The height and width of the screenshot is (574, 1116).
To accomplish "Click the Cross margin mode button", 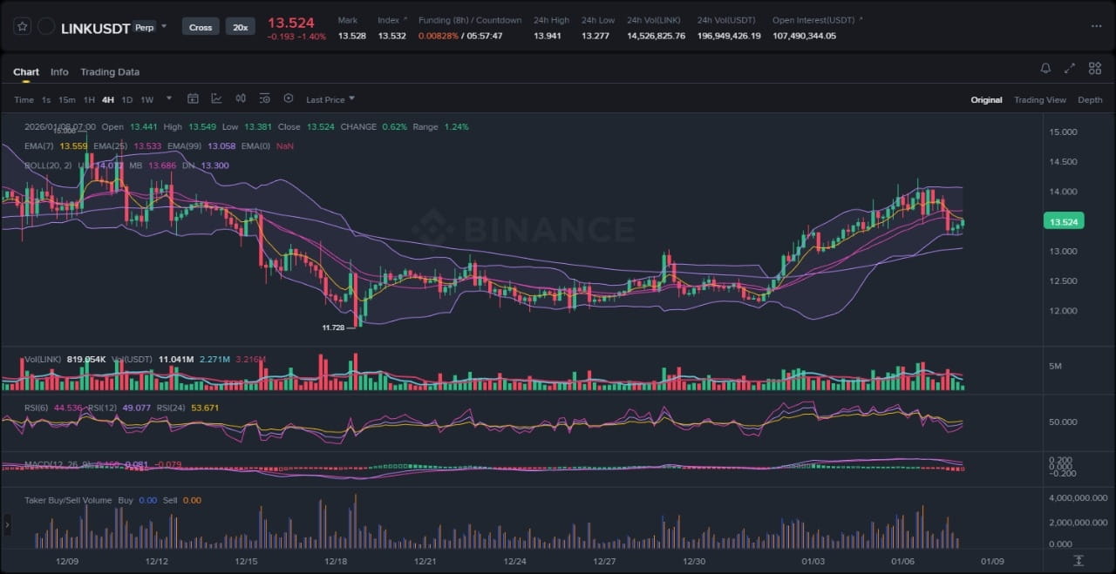I will [201, 27].
